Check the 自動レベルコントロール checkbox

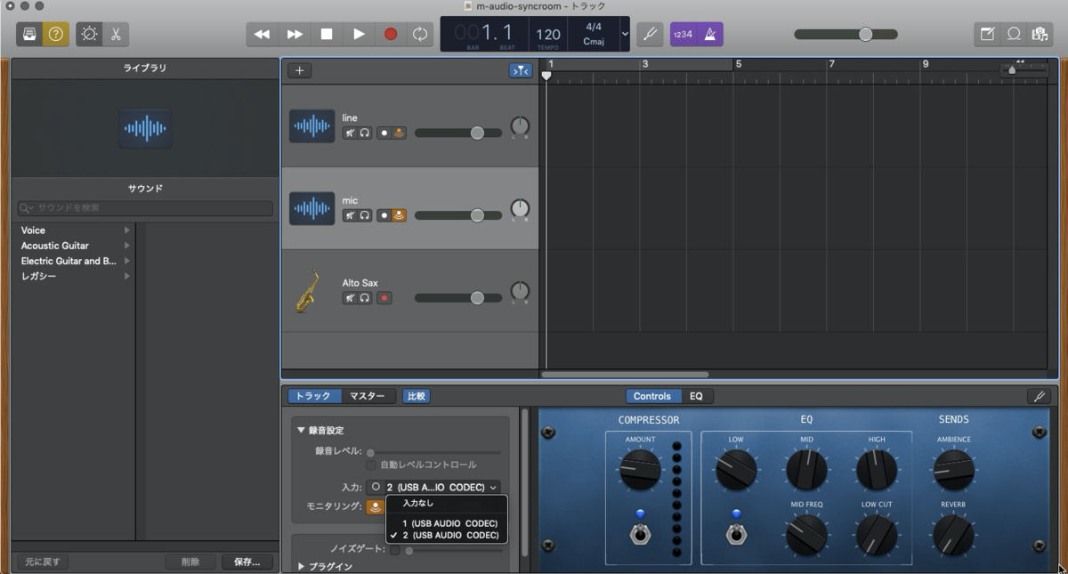(x=371, y=465)
